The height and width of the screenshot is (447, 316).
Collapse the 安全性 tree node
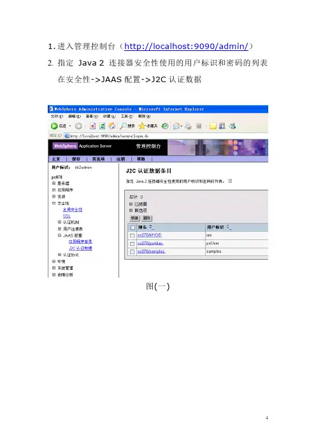point(54,203)
